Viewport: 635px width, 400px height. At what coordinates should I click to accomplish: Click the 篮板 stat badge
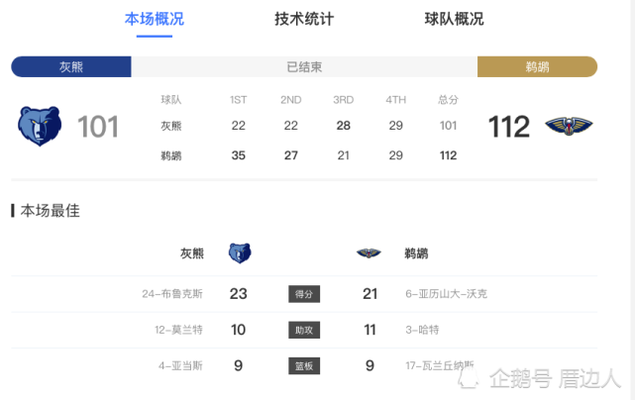[304, 365]
